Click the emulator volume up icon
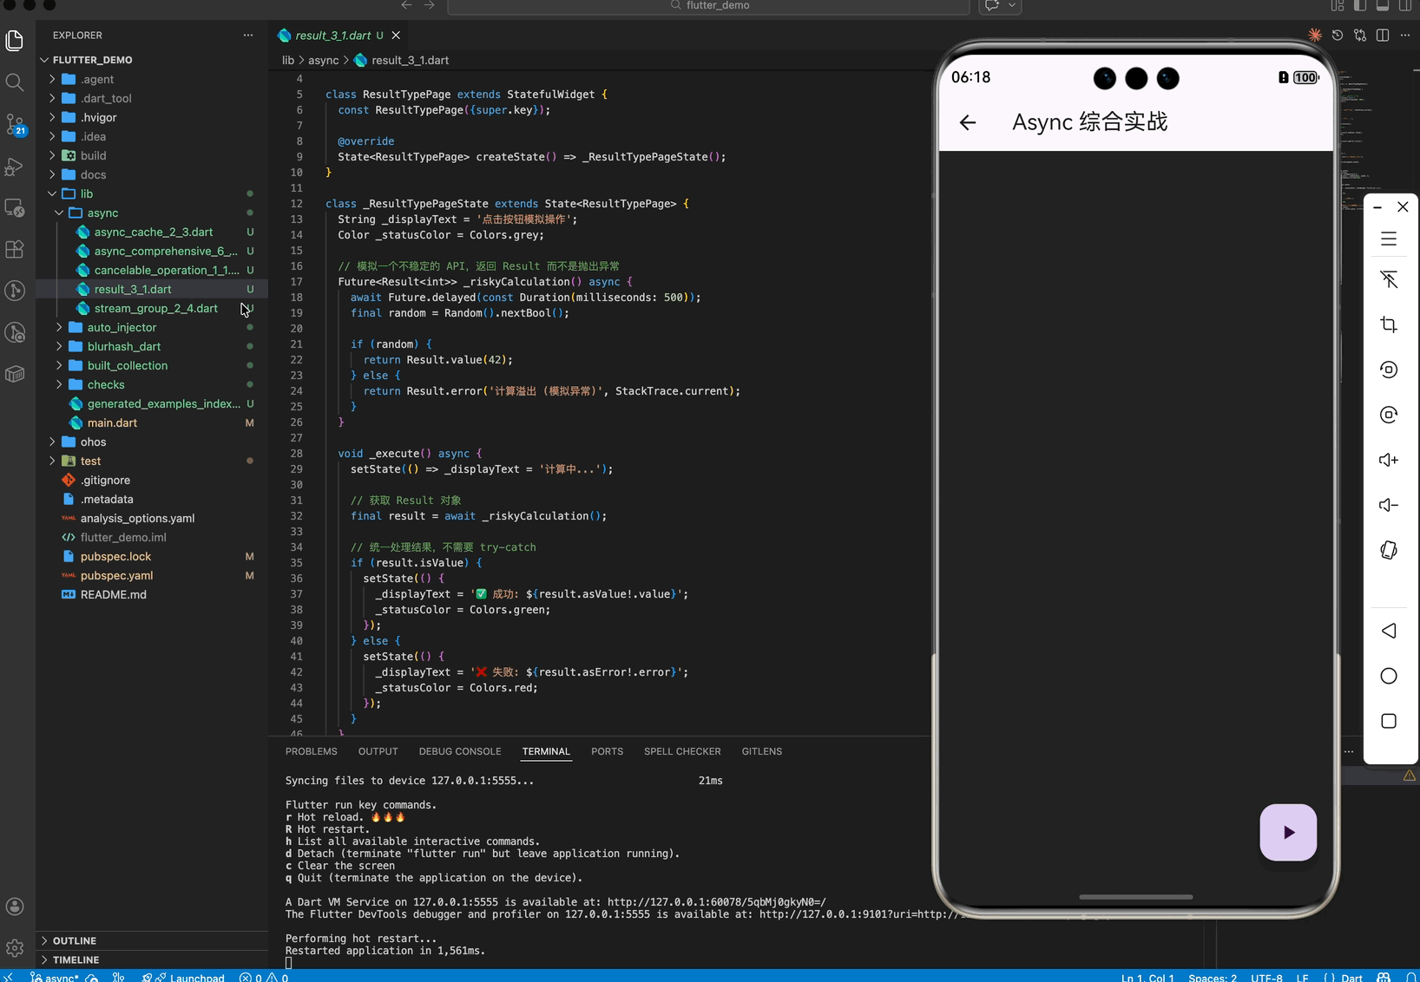The image size is (1420, 982). [1389, 460]
